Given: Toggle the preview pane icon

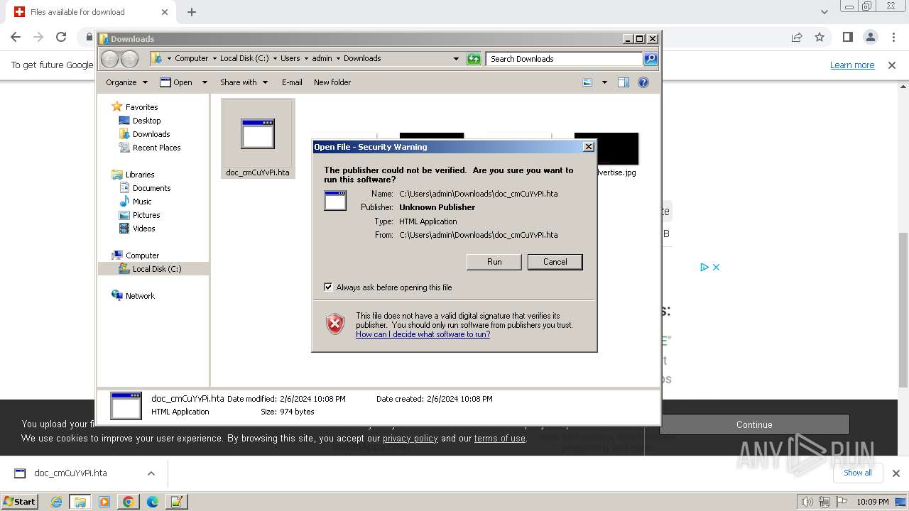Looking at the screenshot, I should 624,82.
